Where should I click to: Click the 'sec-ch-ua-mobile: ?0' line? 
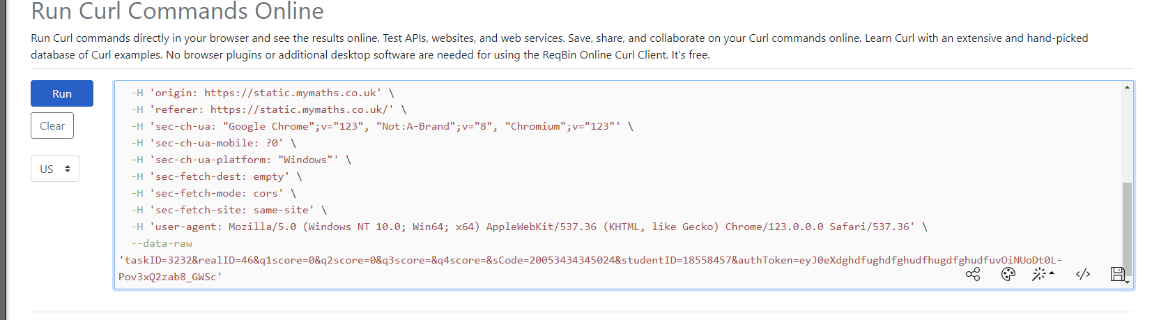click(x=213, y=143)
